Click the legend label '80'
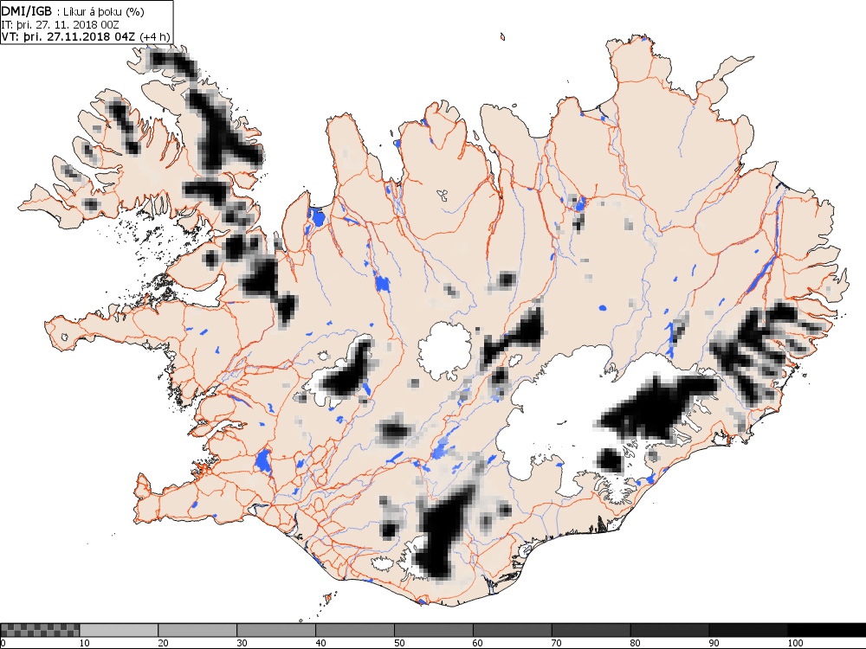 click(636, 643)
